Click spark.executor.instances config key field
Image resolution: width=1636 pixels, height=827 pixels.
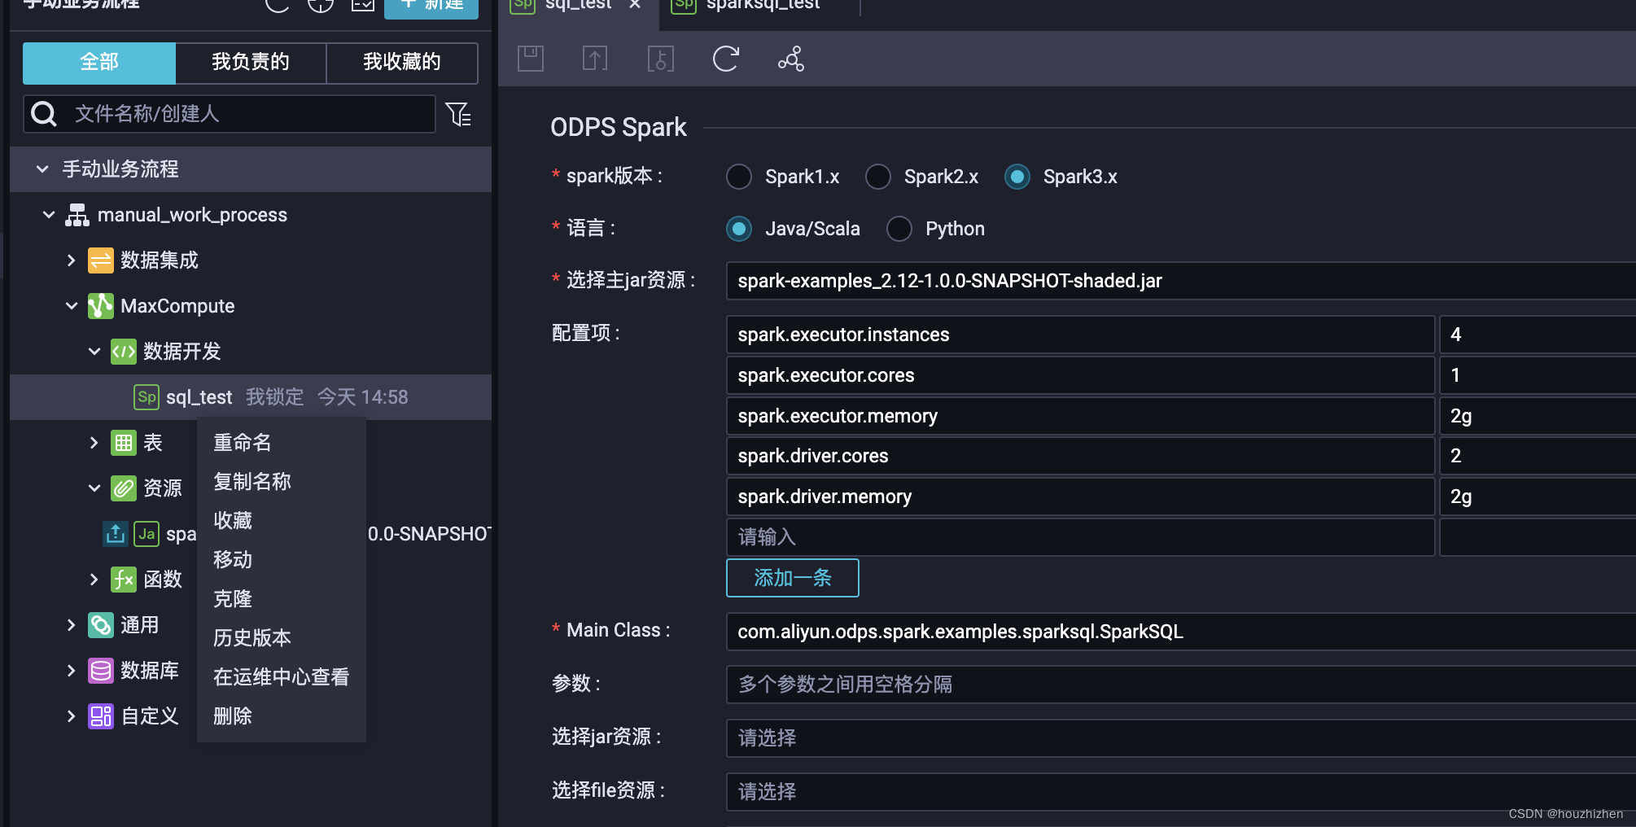pos(1080,335)
